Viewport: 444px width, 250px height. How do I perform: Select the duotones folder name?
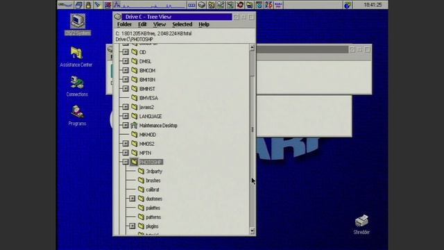(x=154, y=199)
